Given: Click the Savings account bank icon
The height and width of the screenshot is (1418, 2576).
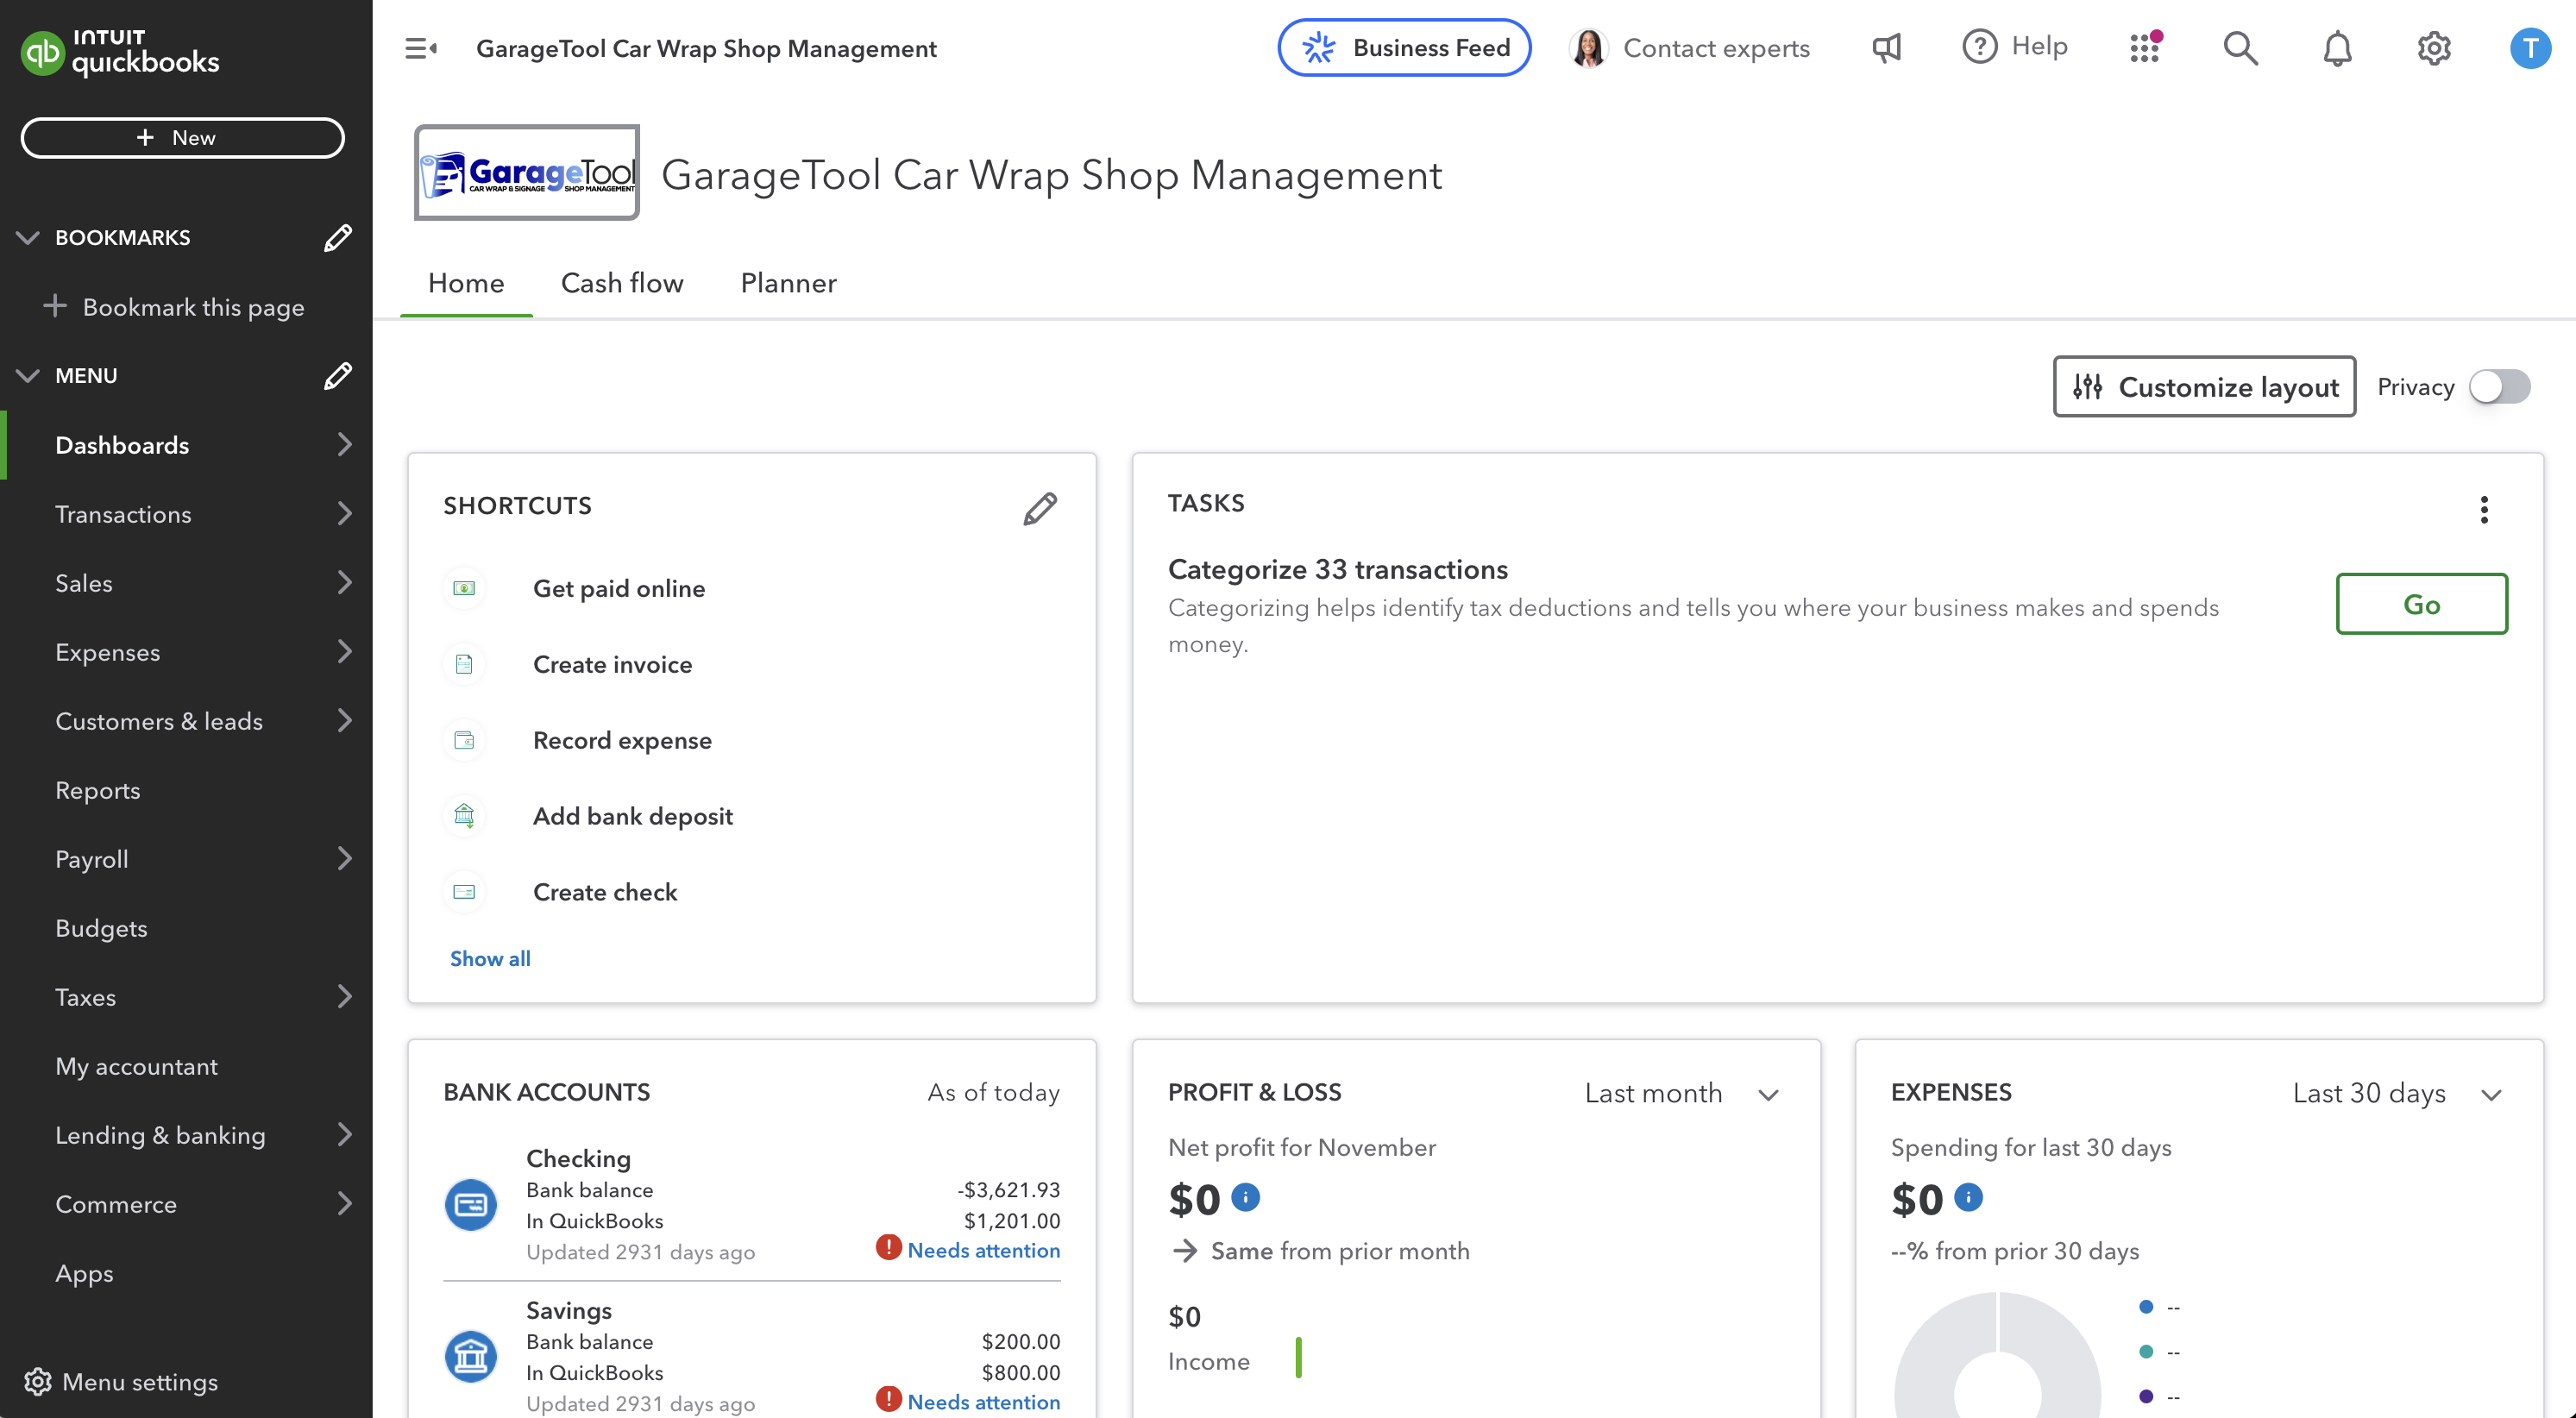Looking at the screenshot, I should coord(470,1357).
